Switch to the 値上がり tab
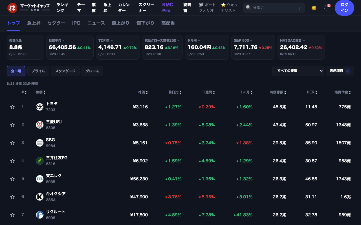The height and width of the screenshot is (225, 361). pyautogui.click(x=121, y=23)
